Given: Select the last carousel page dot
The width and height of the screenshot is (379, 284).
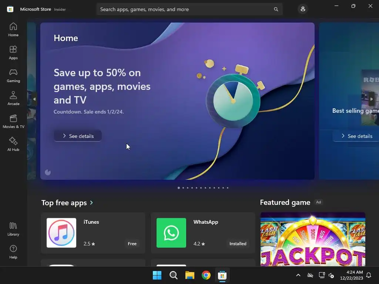Looking at the screenshot, I should 228,187.
